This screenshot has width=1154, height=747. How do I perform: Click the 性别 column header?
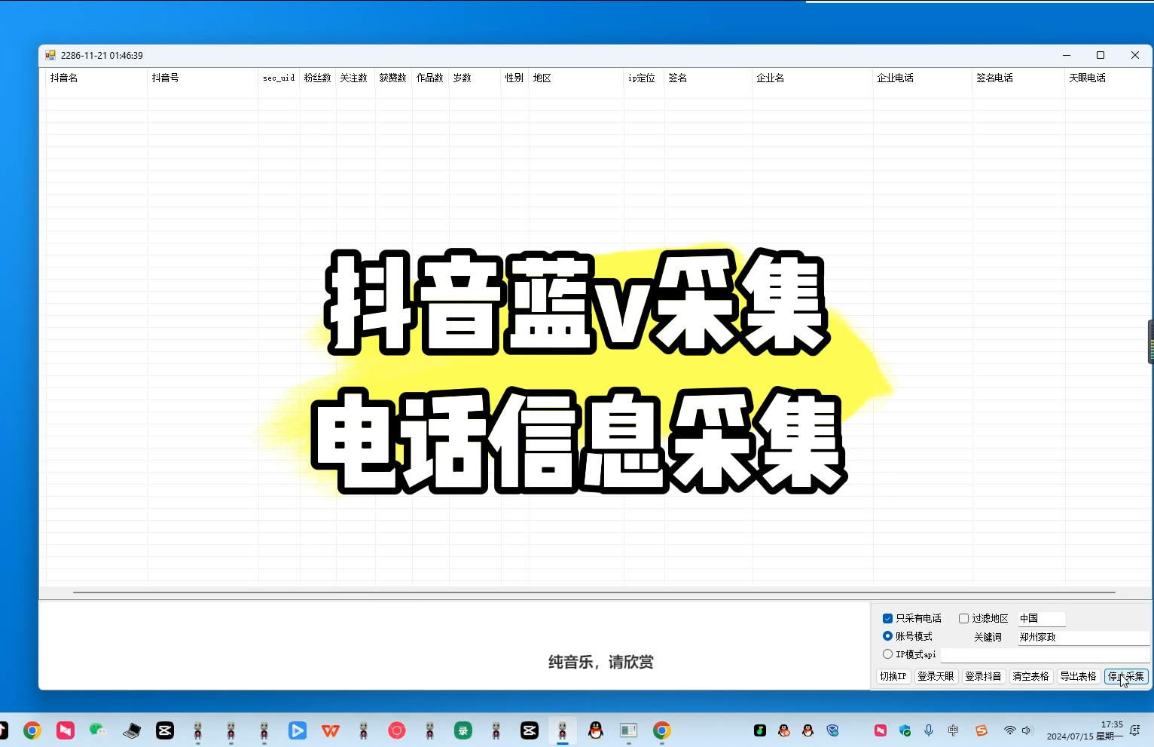pyautogui.click(x=514, y=78)
